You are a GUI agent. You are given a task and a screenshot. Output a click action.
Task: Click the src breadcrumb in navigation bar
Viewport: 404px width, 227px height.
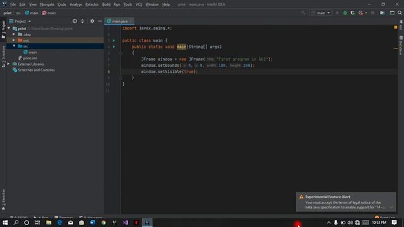point(18,13)
